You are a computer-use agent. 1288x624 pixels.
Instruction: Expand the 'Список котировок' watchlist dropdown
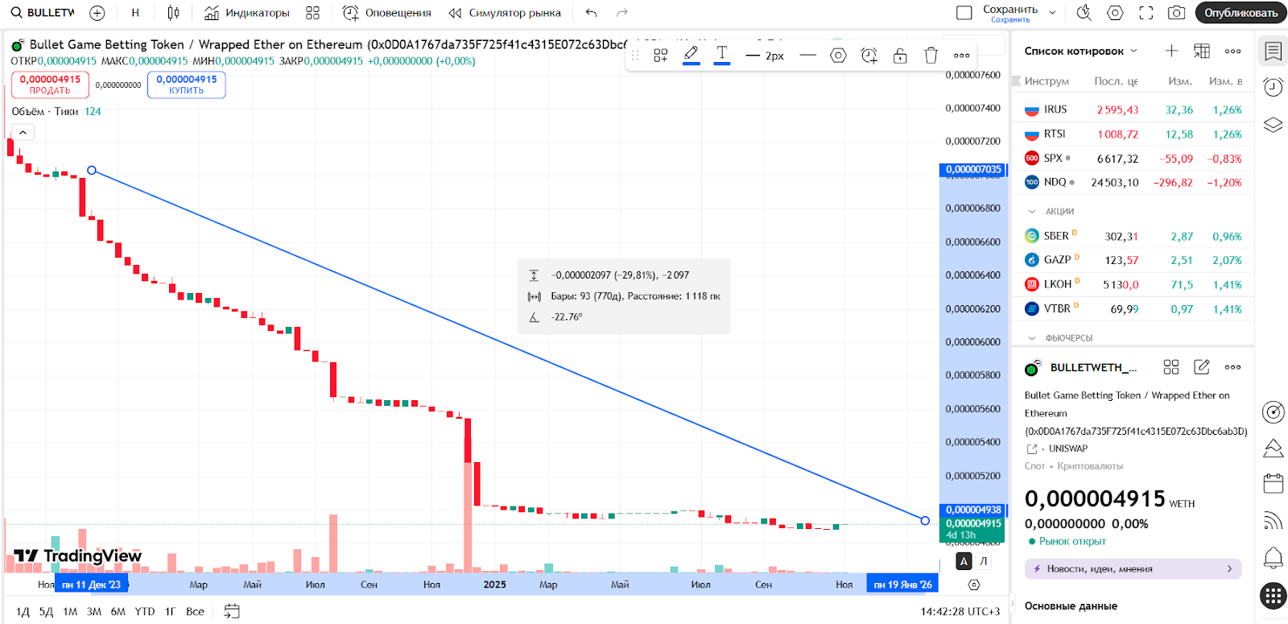[1080, 51]
